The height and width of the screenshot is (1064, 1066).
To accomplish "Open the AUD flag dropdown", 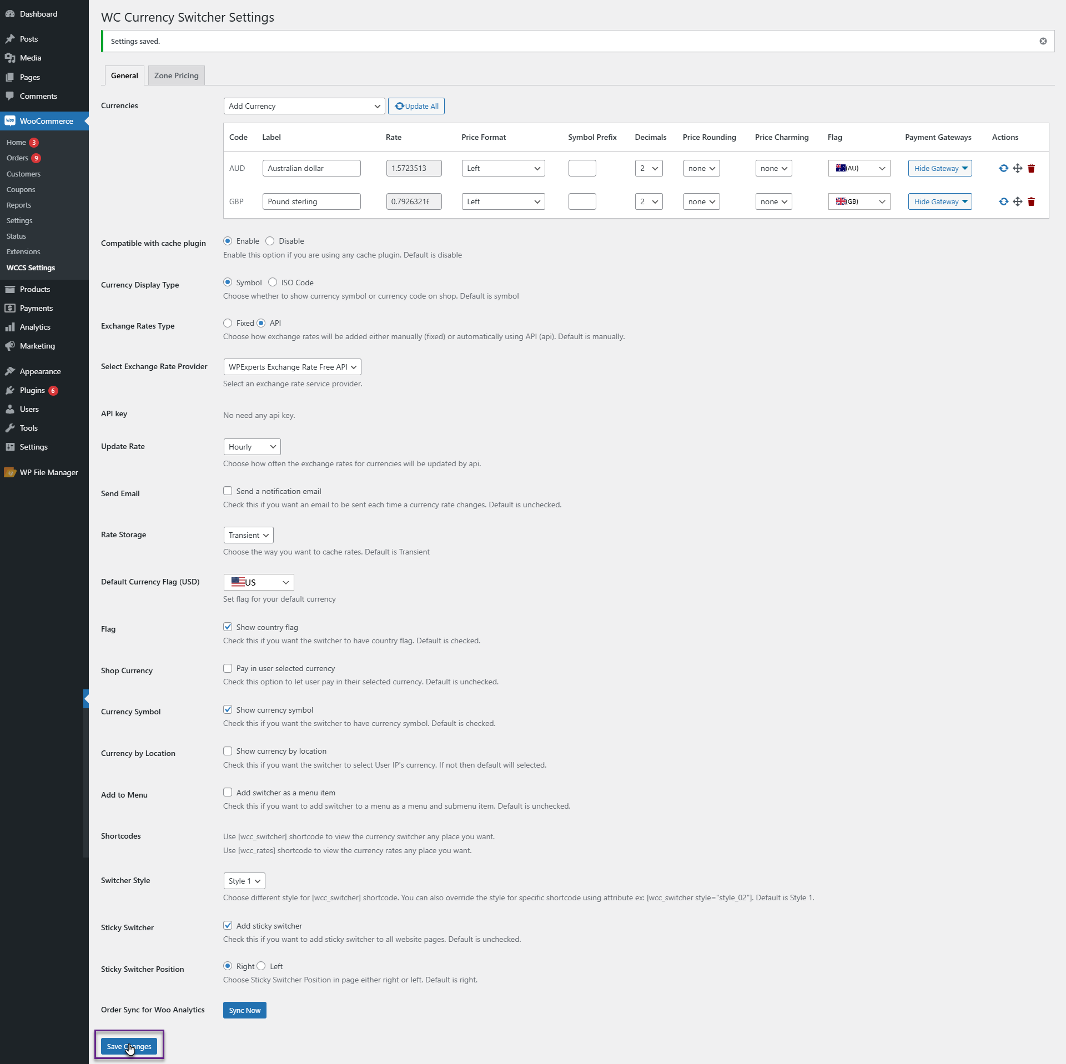I will [x=859, y=168].
